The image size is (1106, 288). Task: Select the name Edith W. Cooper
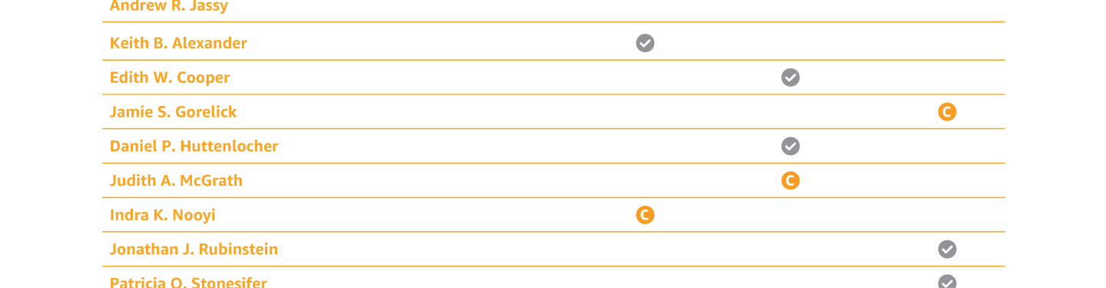[x=170, y=78]
